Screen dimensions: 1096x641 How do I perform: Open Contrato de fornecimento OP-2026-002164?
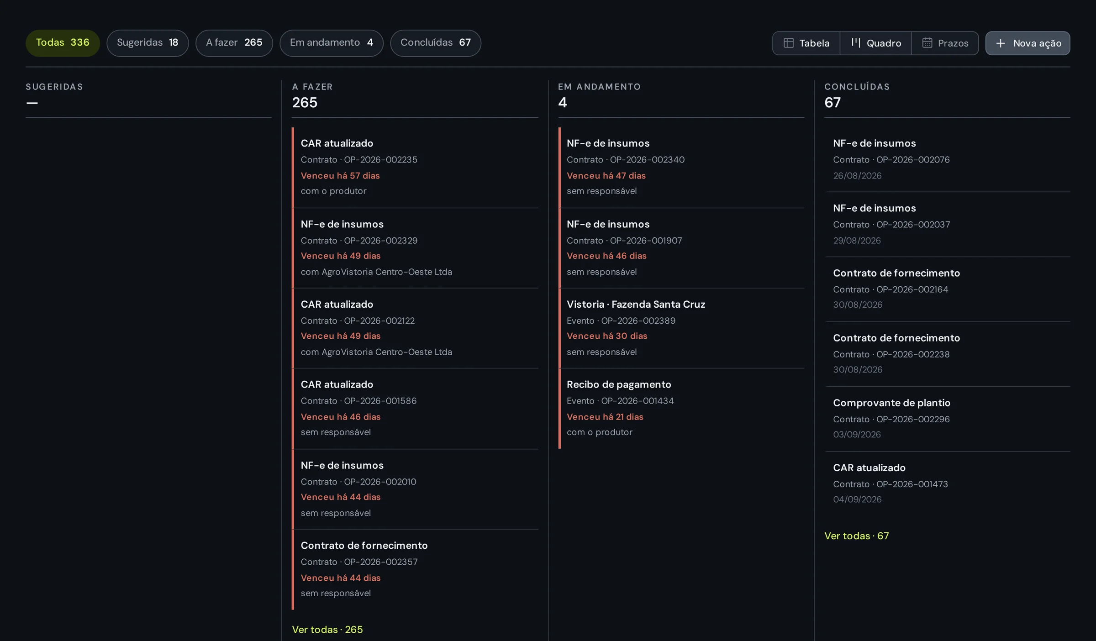pyautogui.click(x=947, y=289)
